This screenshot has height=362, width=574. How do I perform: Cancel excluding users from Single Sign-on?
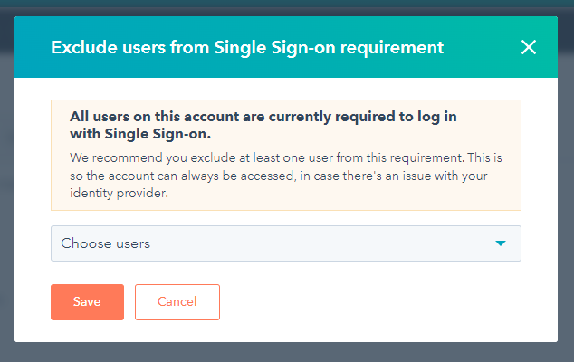[x=177, y=302]
